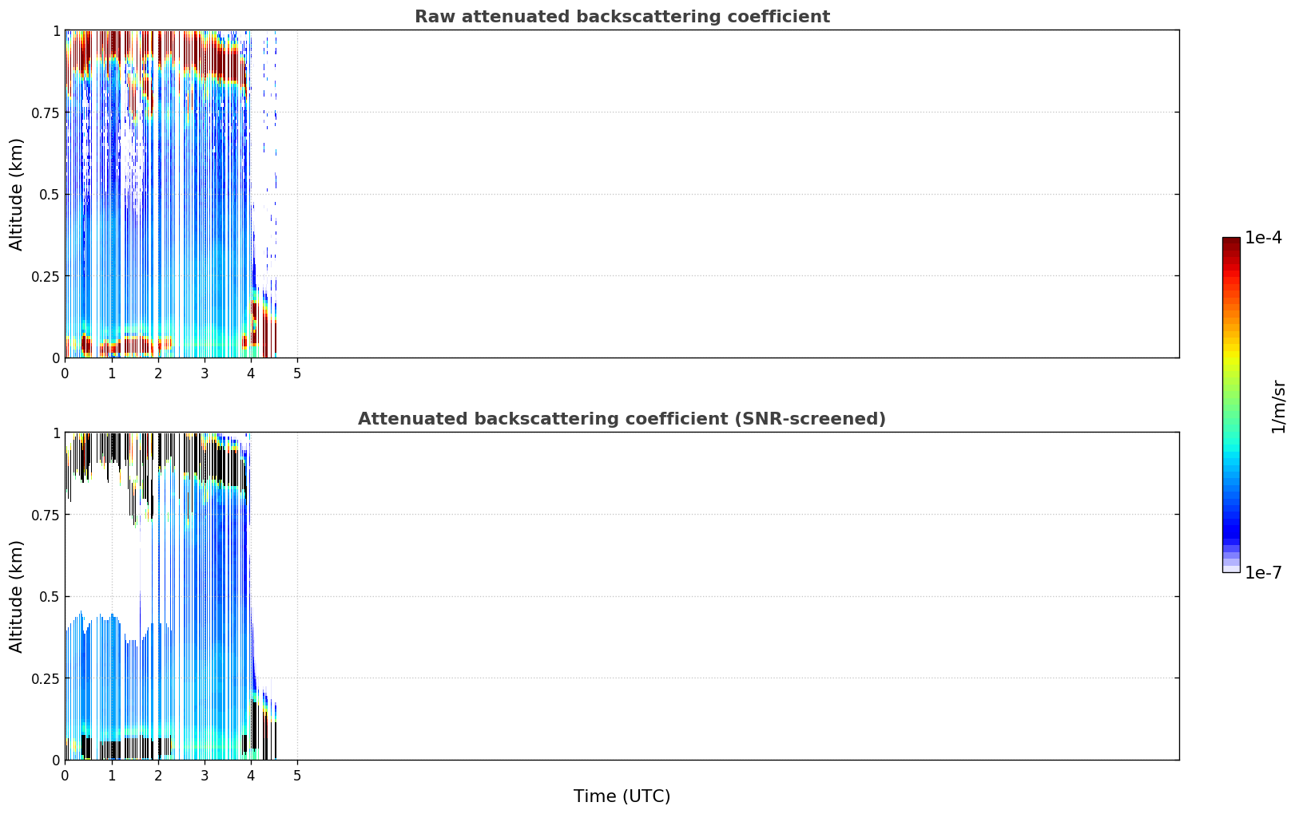
Task: Click the 1e-7 colorbar minimum label
Action: (1263, 573)
